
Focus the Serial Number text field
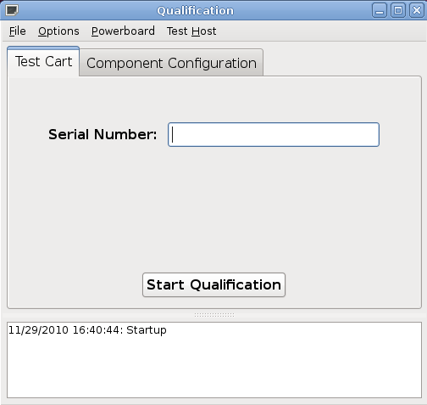click(x=274, y=134)
